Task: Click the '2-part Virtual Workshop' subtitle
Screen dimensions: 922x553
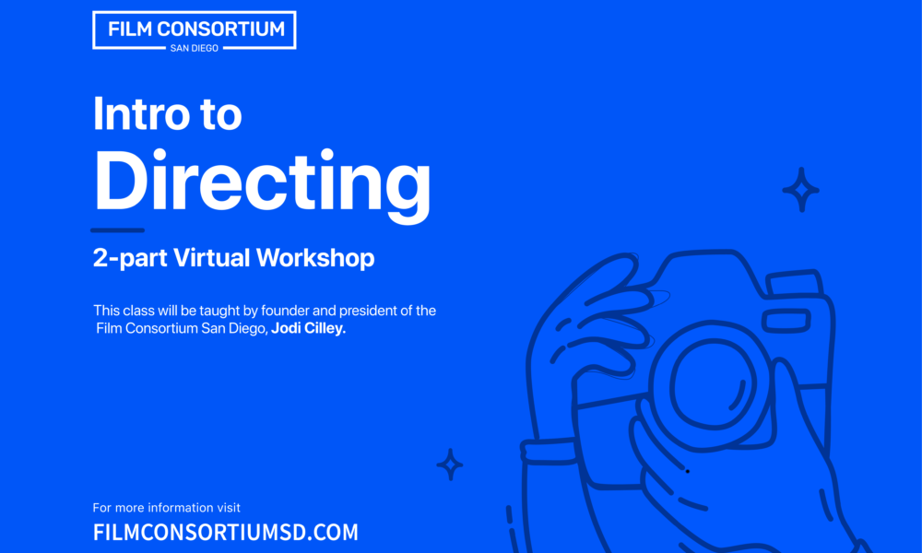Action: [234, 258]
